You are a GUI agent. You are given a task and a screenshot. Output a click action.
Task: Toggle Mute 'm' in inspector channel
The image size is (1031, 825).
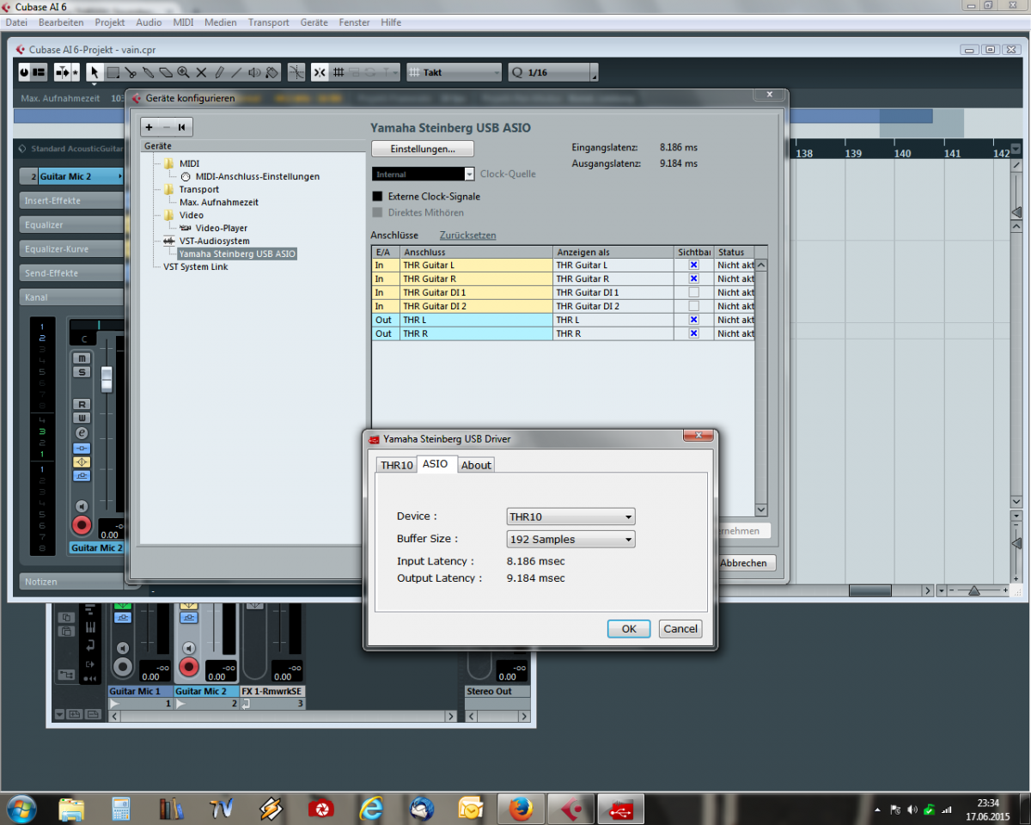(82, 357)
